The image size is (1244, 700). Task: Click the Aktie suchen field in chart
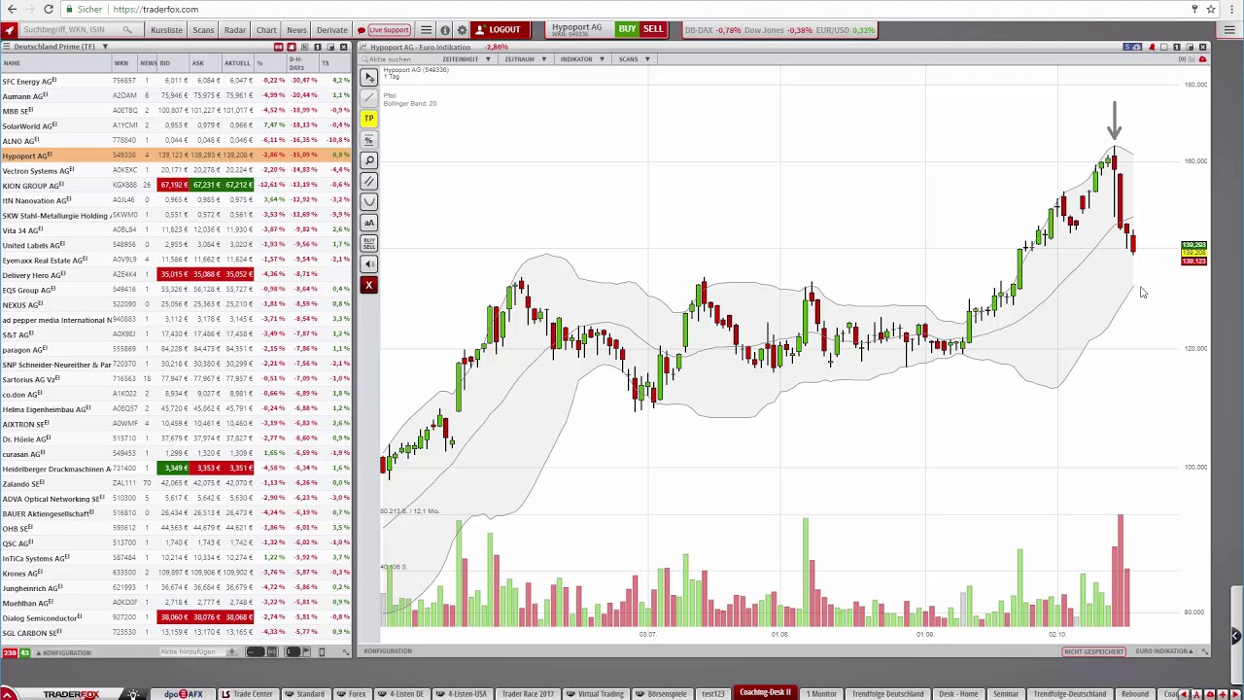coord(397,59)
